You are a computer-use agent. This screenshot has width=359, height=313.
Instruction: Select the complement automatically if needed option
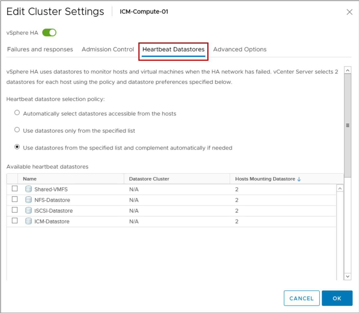(x=17, y=147)
